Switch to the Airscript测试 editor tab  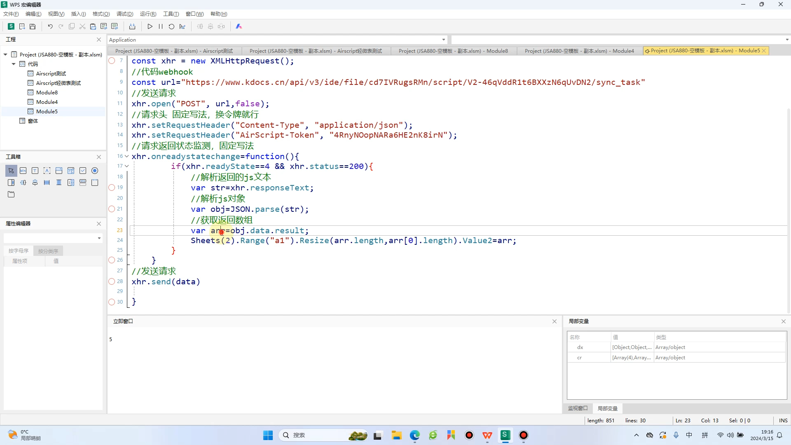pos(174,51)
